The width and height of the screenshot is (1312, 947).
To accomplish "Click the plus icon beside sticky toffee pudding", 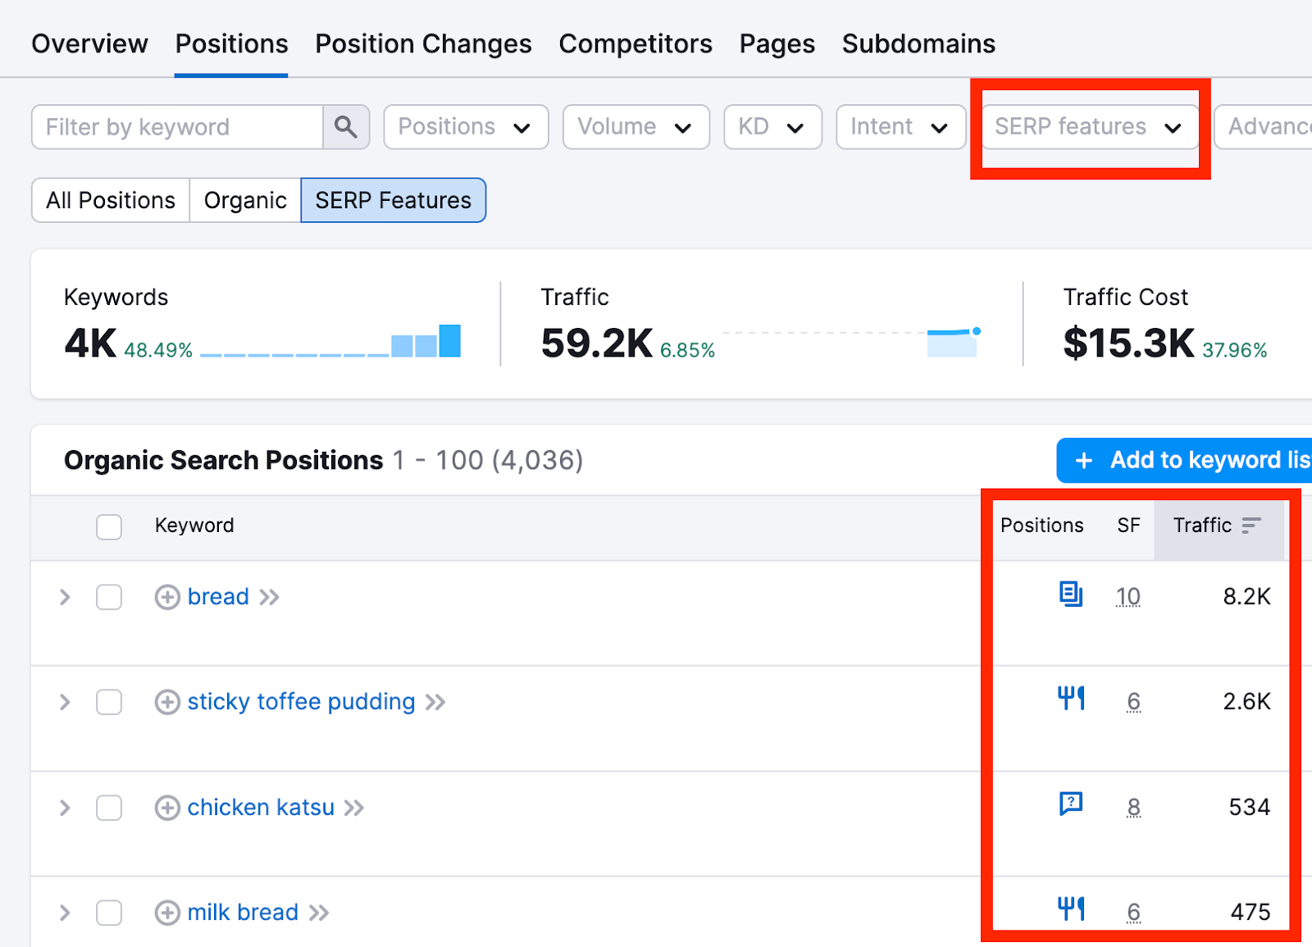I will 167,702.
